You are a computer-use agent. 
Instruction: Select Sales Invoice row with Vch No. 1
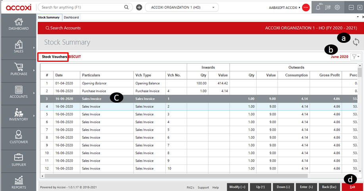199,99
